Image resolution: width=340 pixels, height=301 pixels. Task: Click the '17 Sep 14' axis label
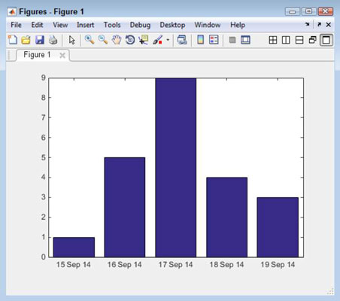pyautogui.click(x=175, y=265)
